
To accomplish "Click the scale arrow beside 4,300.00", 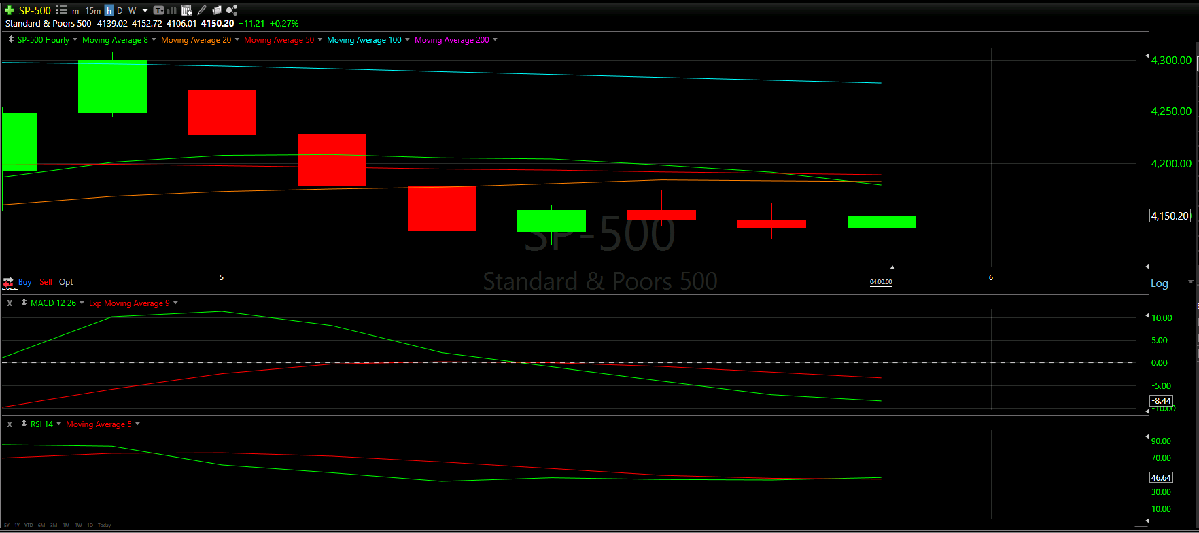I will pos(1147,56).
